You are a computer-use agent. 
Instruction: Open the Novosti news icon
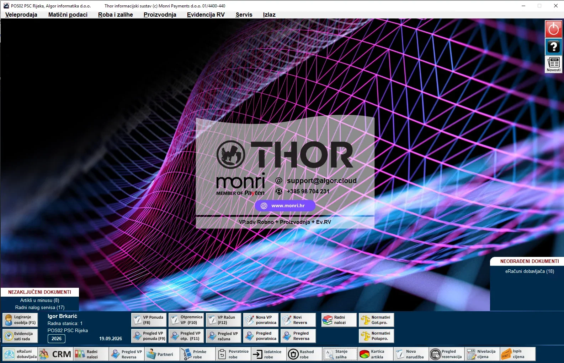pos(554,64)
